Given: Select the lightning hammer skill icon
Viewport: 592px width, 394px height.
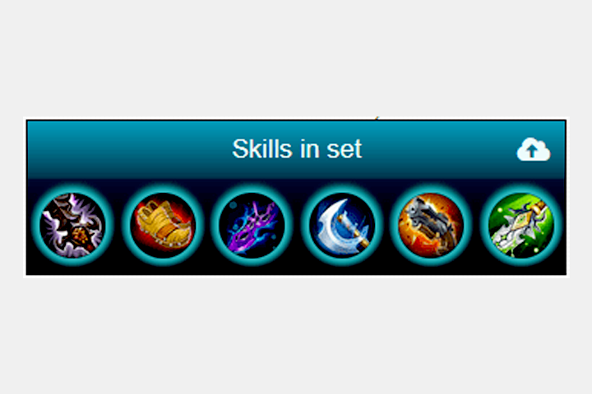Looking at the screenshot, I should pos(73,225).
